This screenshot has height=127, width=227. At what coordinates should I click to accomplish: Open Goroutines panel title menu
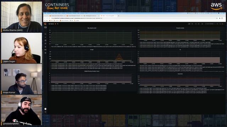pos(180,74)
